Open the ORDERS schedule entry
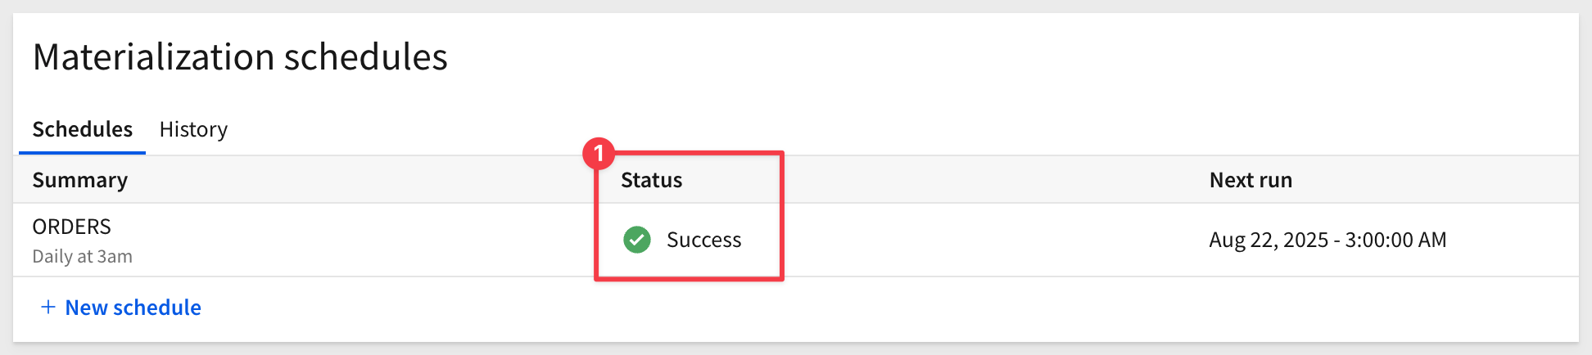The image size is (1592, 355). pyautogui.click(x=71, y=227)
